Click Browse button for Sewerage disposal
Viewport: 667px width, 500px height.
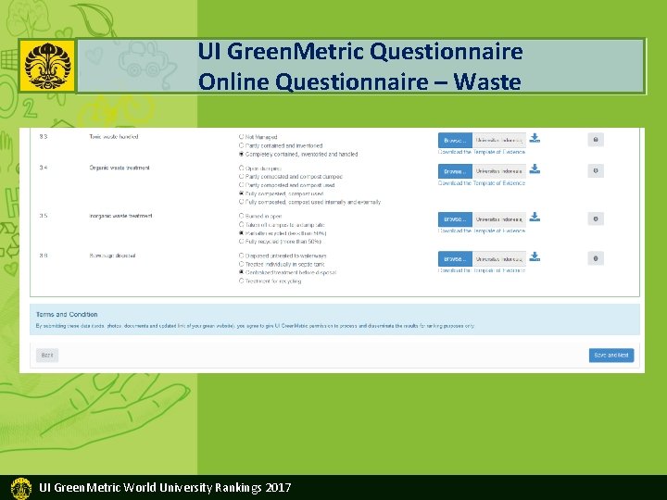click(455, 258)
